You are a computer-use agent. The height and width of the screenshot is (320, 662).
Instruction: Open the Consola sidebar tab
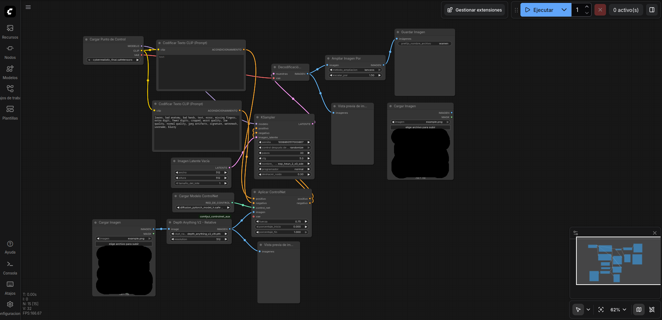(x=10, y=268)
